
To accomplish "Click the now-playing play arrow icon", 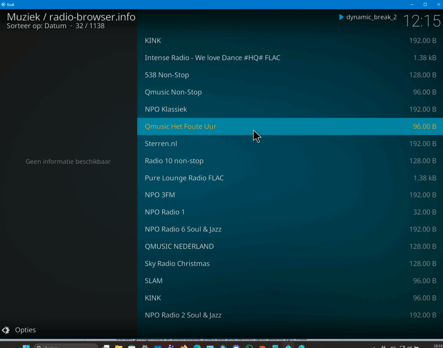I will pyautogui.click(x=341, y=17).
